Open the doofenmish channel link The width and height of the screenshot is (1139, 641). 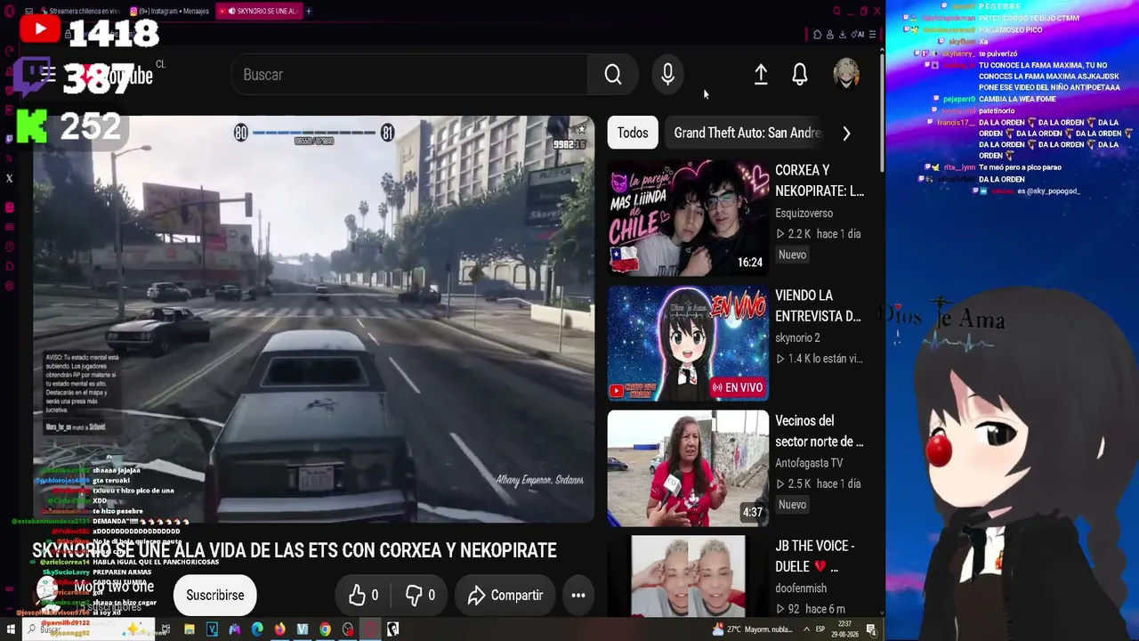tap(801, 588)
